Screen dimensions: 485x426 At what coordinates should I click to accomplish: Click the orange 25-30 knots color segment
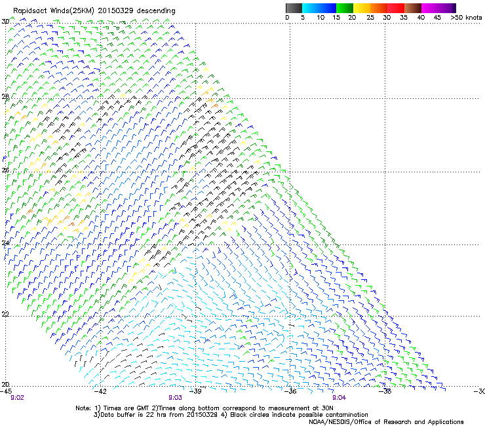coord(379,8)
